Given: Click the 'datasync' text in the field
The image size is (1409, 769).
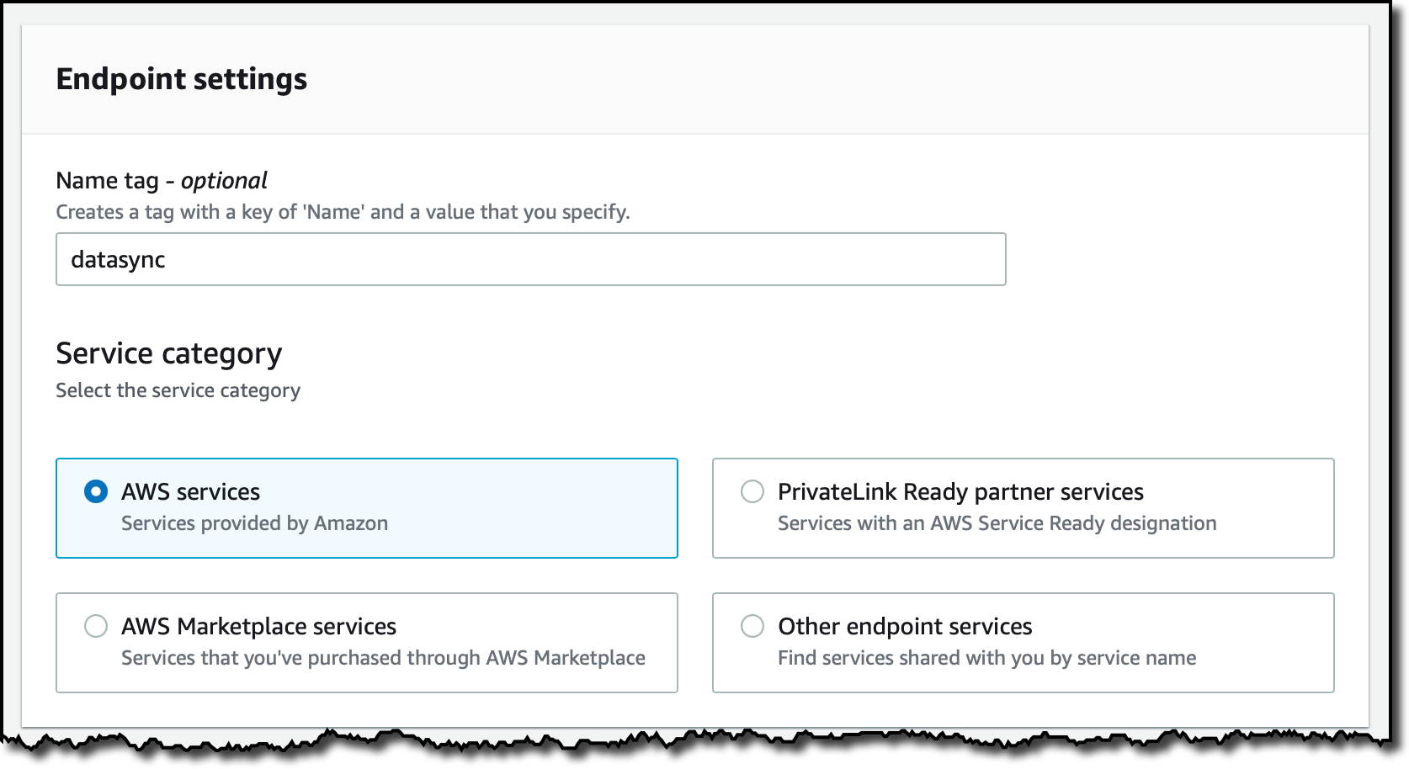Looking at the screenshot, I should click(x=118, y=259).
